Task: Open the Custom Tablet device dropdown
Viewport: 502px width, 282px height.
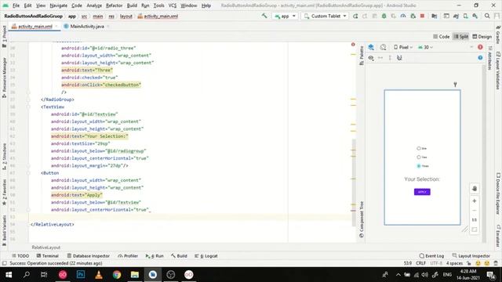Action: (x=326, y=16)
